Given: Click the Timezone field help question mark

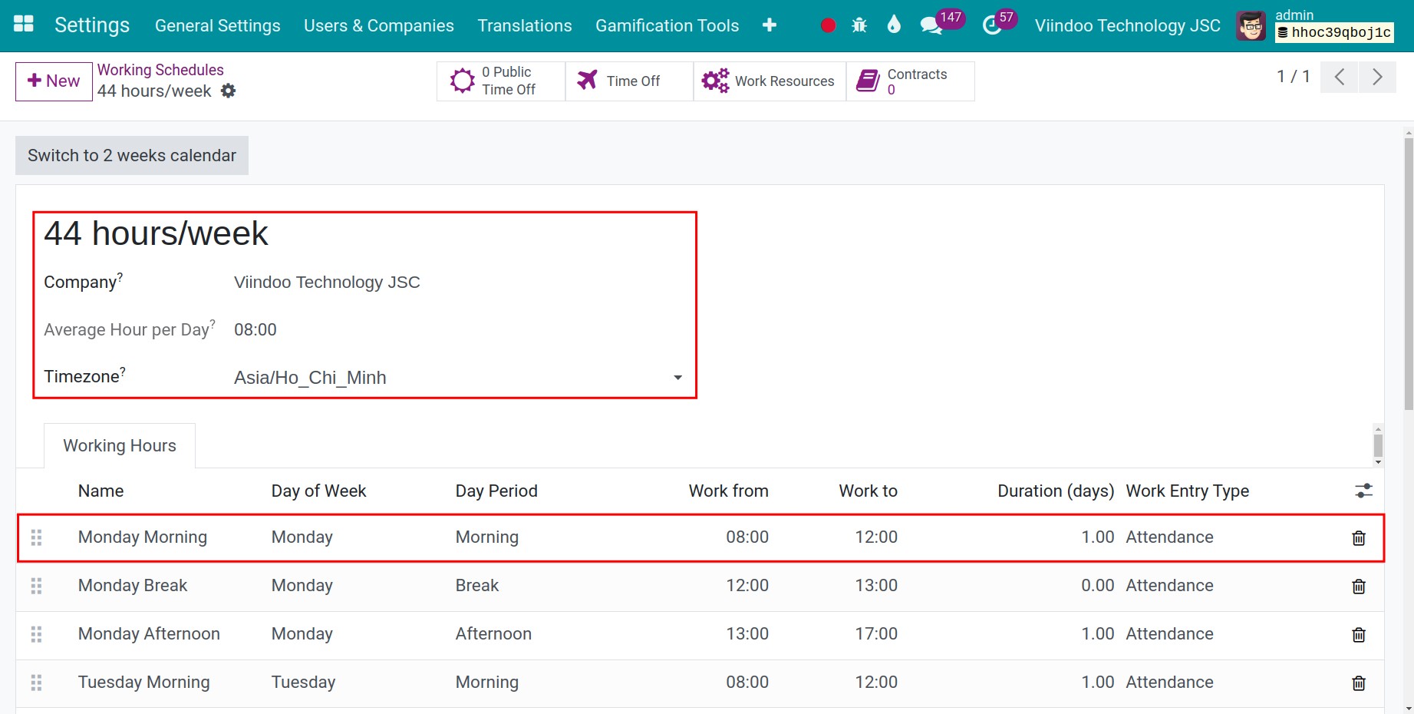Looking at the screenshot, I should 123,371.
